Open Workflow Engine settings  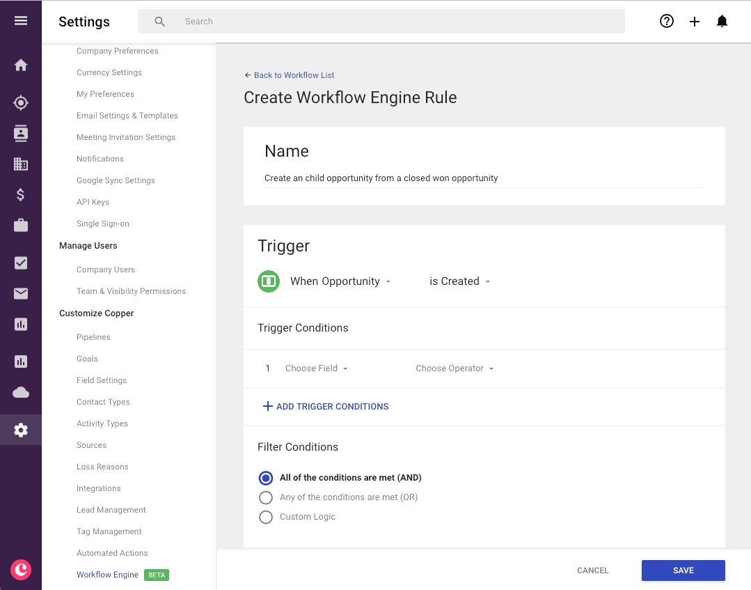point(107,574)
